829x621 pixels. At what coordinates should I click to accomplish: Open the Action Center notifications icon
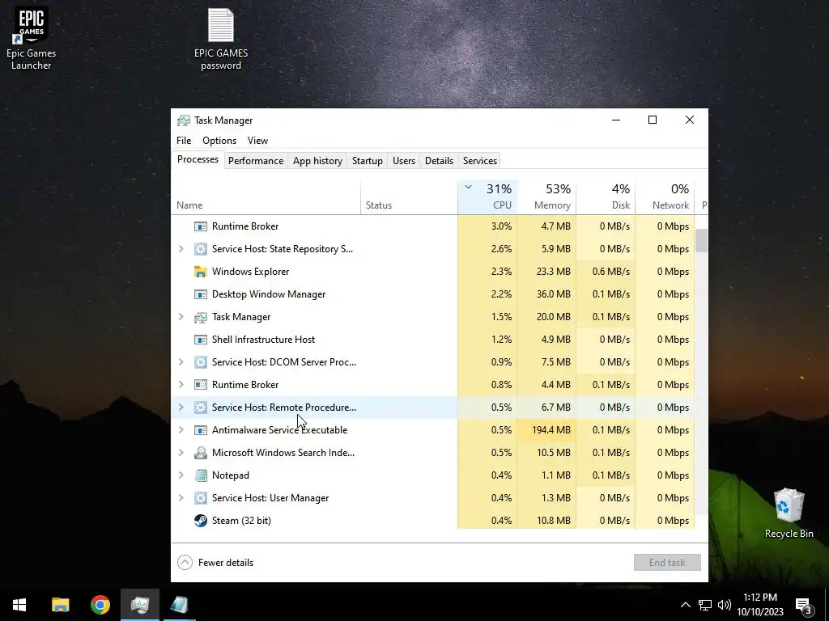point(804,605)
